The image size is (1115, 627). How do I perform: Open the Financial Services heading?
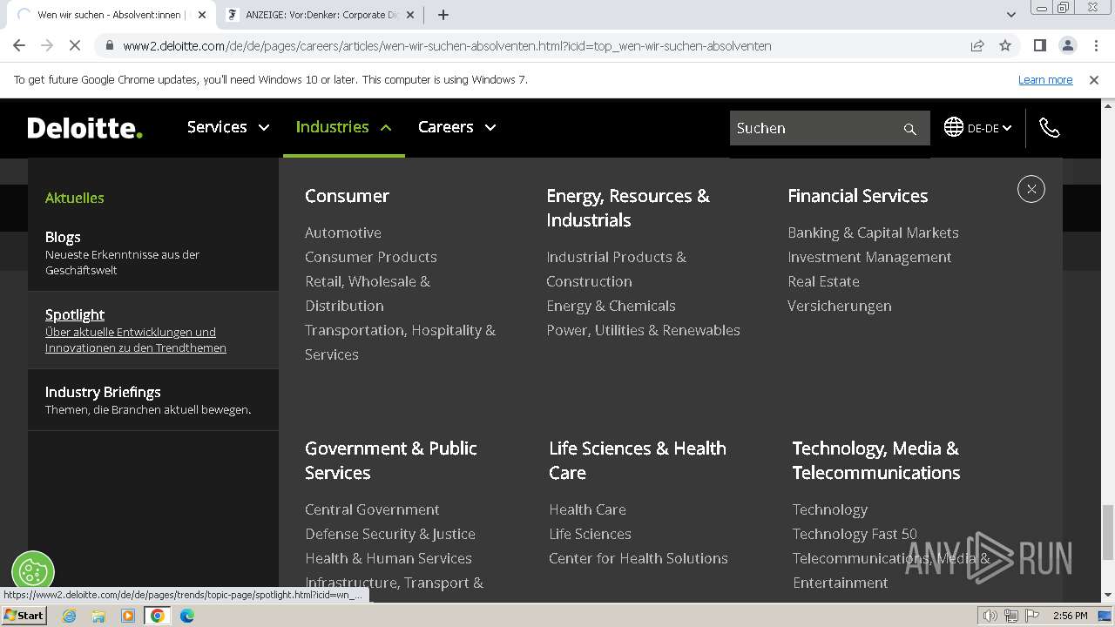point(858,196)
